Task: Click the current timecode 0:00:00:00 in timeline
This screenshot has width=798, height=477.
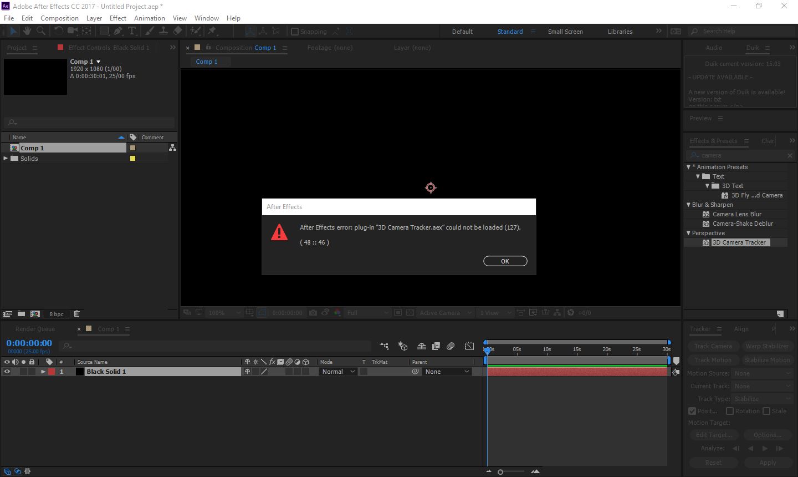Action: point(29,343)
